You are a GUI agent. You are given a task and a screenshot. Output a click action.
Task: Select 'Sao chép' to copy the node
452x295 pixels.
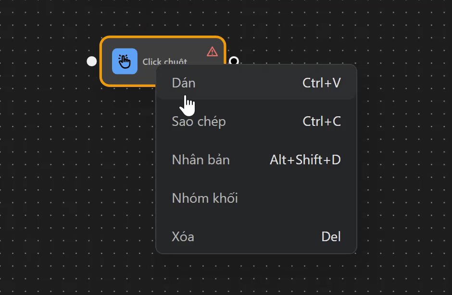point(199,122)
